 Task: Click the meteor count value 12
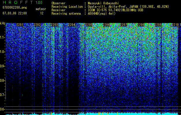tap(42, 13)
